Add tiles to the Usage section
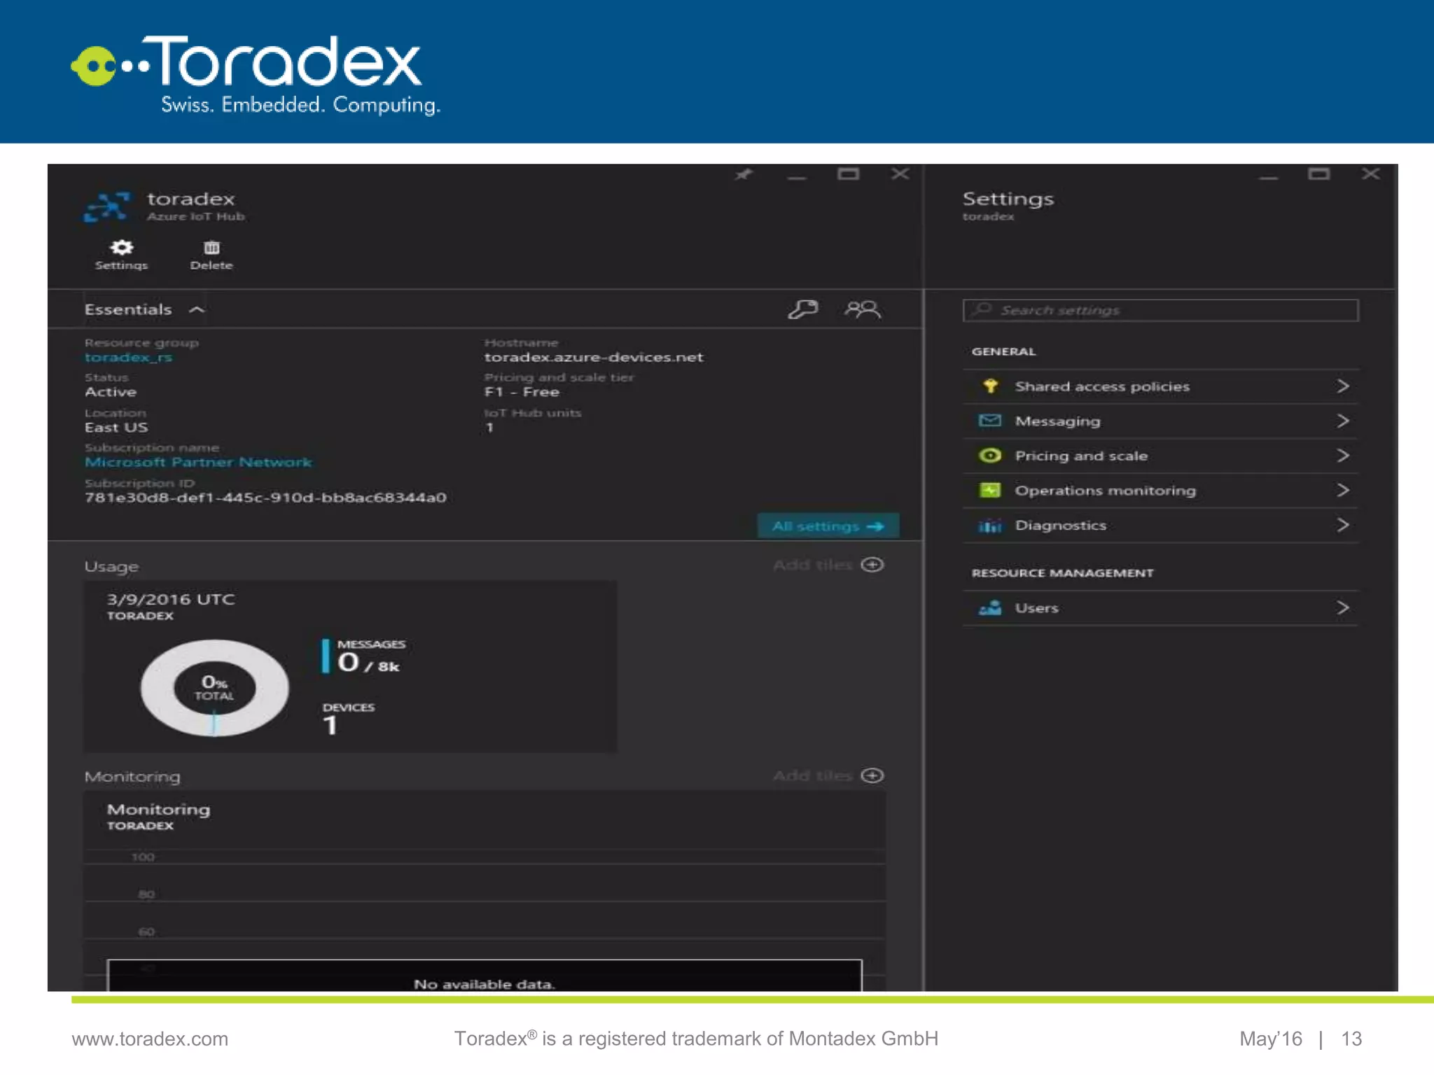The height and width of the screenshot is (1075, 1434). 828,565
